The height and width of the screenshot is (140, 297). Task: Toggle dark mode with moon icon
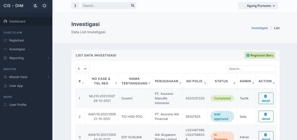(35, 6)
